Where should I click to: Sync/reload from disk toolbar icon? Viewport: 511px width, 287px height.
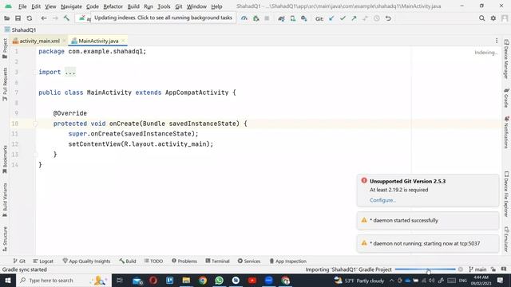(x=30, y=18)
